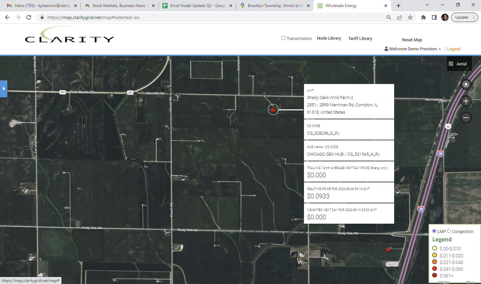
Task: Click the $.041-$.060 legend swatch
Action: 435,269
